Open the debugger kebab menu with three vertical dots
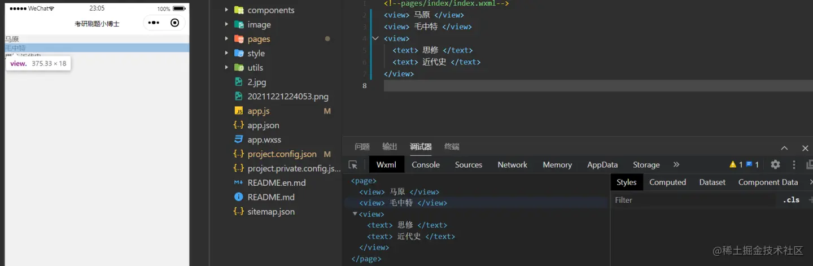The image size is (813, 266). (794, 164)
